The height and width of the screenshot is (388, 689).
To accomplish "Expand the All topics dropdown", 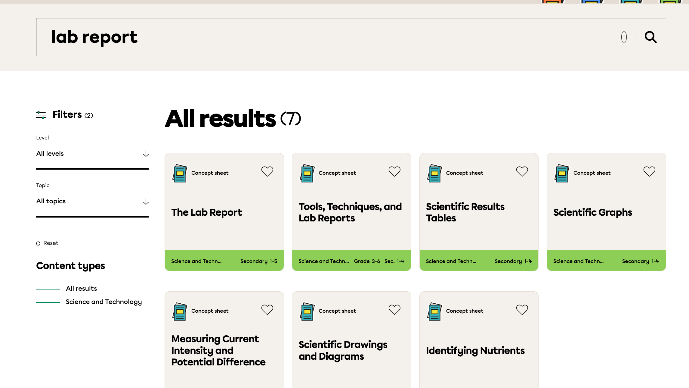I will point(92,201).
